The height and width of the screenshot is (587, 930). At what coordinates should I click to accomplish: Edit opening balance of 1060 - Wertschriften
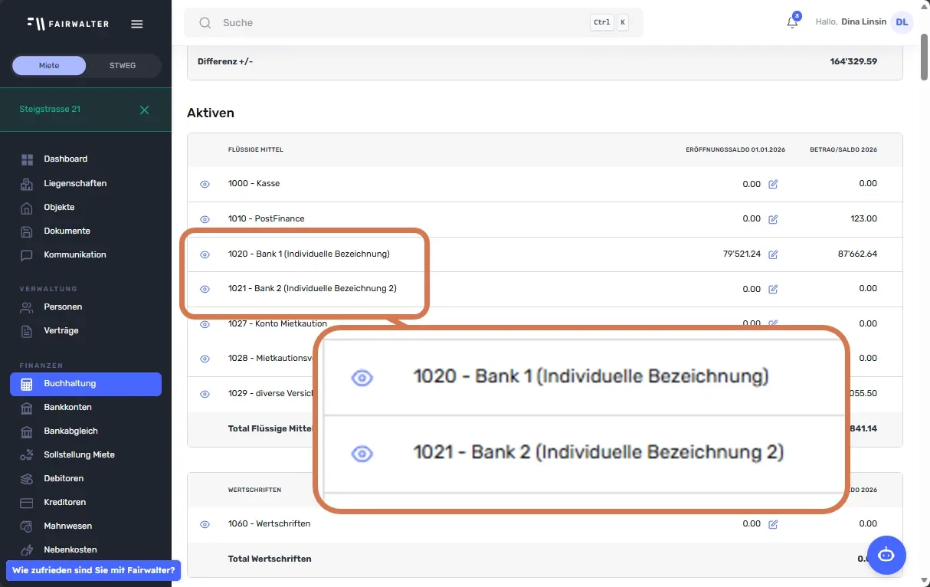[773, 524]
